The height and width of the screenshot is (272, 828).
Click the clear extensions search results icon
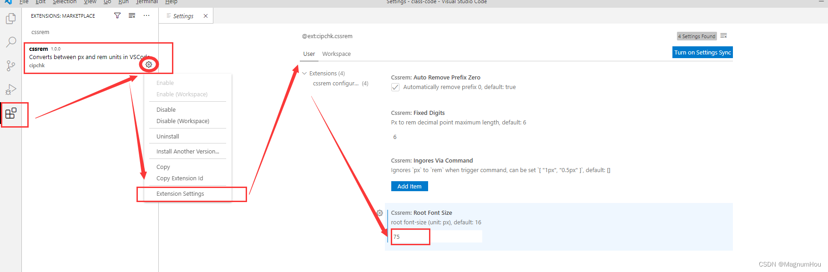point(132,15)
